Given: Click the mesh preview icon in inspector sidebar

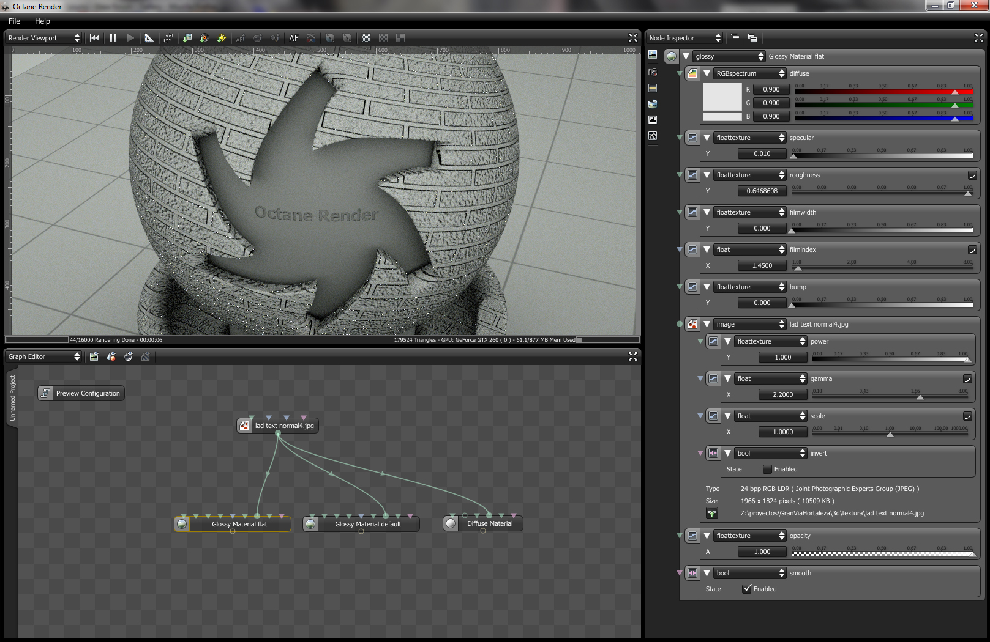Looking at the screenshot, I should [x=653, y=136].
